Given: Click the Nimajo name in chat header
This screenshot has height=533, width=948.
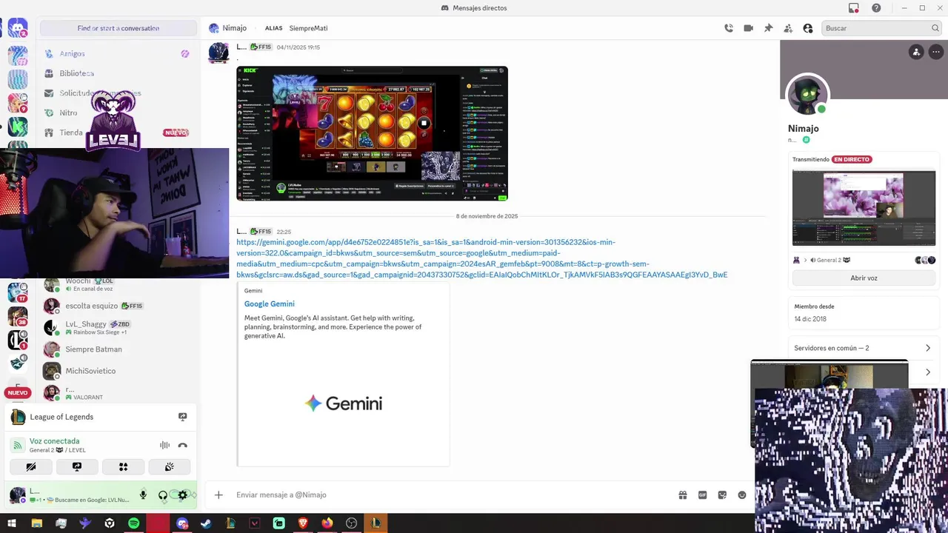Looking at the screenshot, I should [x=234, y=28].
